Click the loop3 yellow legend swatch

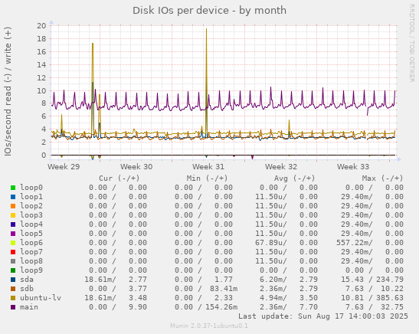(x=13, y=215)
